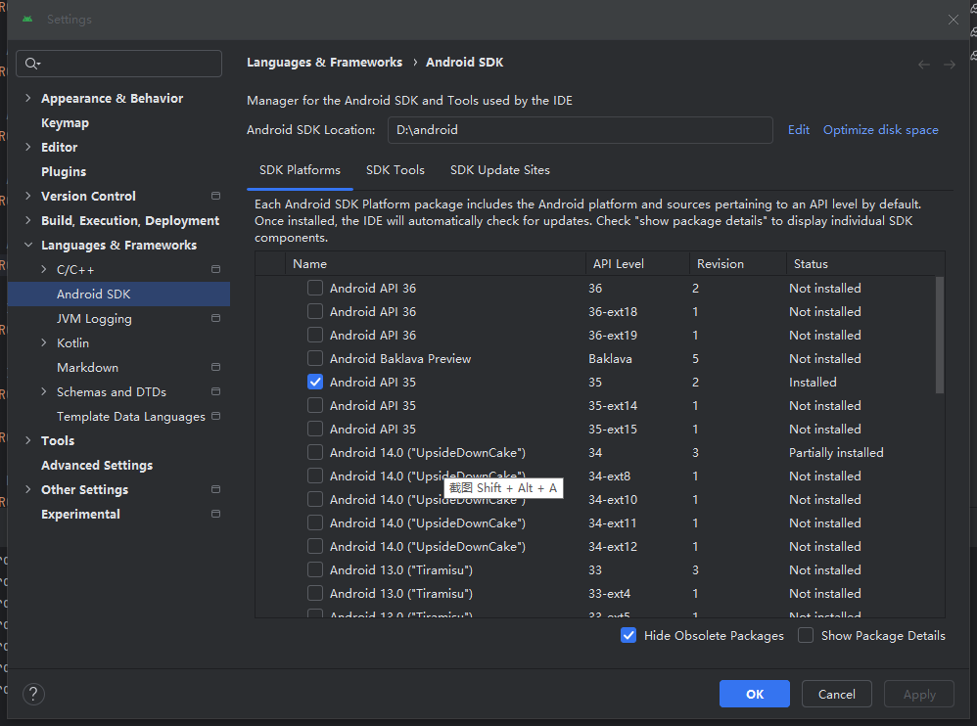Click the help question mark icon

[x=33, y=695]
